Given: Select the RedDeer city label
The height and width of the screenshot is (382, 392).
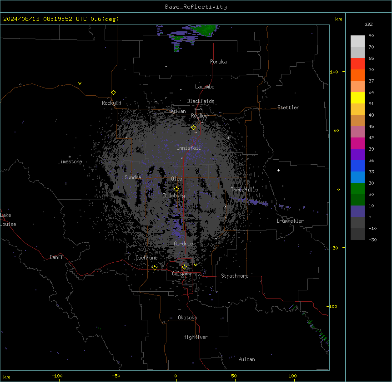Looking at the screenshot, I should [x=200, y=116].
